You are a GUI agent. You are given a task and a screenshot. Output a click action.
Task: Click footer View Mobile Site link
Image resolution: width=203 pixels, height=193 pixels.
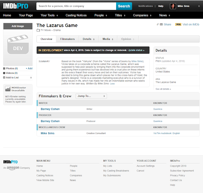point(45,180)
